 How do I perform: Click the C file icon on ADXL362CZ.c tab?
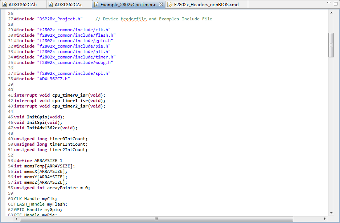click(x=50, y=5)
